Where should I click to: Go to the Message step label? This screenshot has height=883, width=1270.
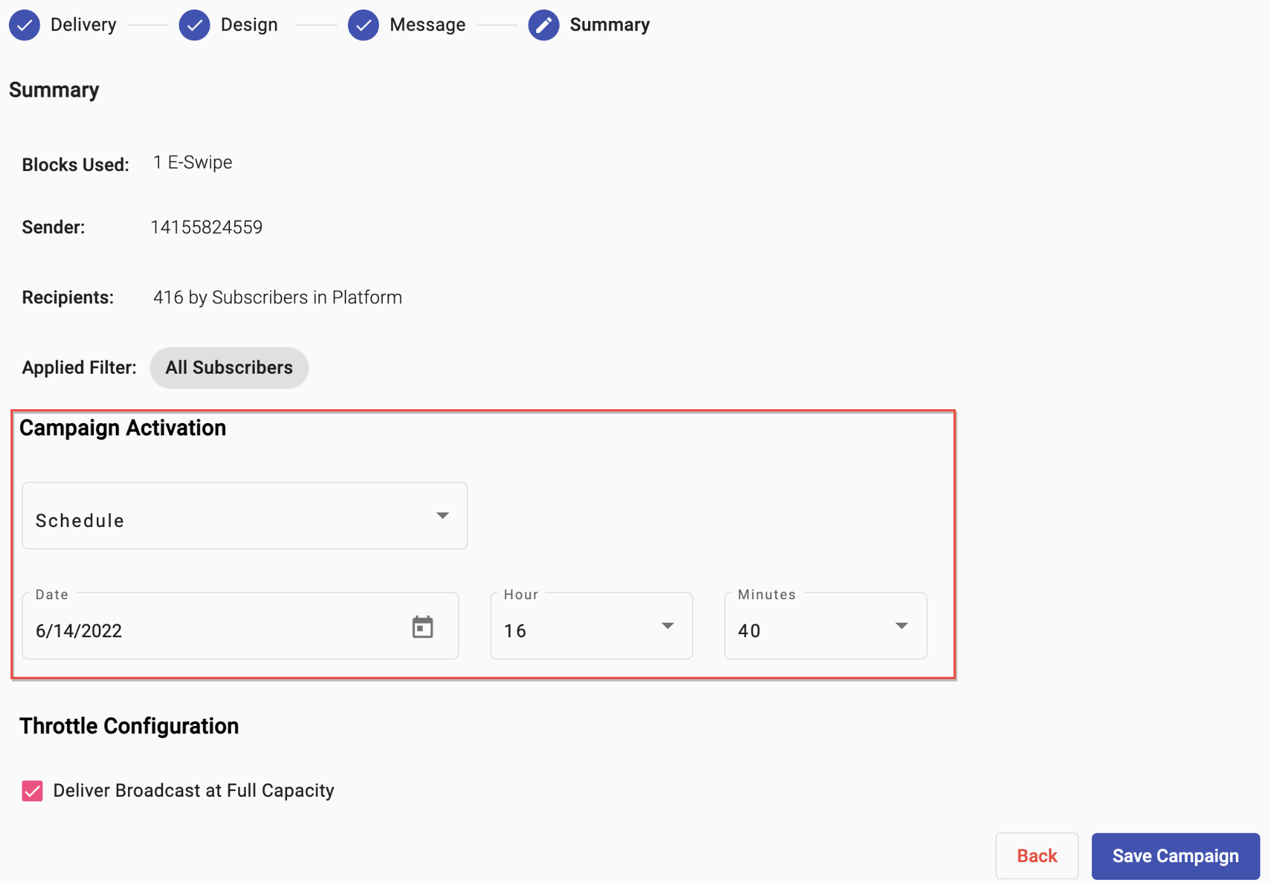[427, 25]
